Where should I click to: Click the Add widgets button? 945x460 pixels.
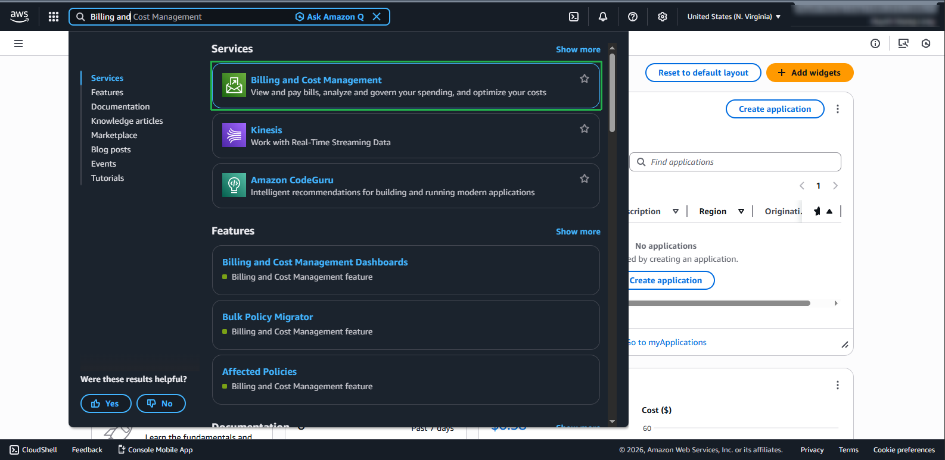[809, 73]
